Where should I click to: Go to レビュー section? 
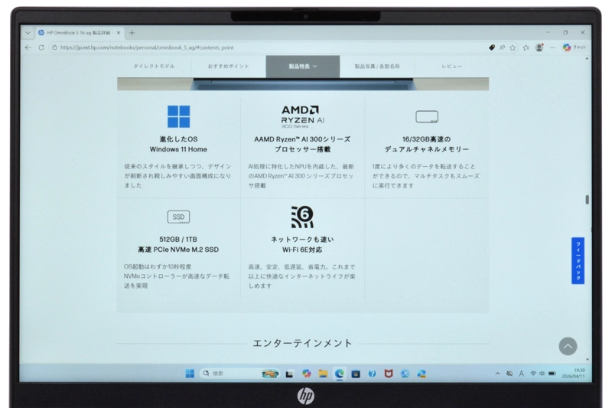point(451,67)
